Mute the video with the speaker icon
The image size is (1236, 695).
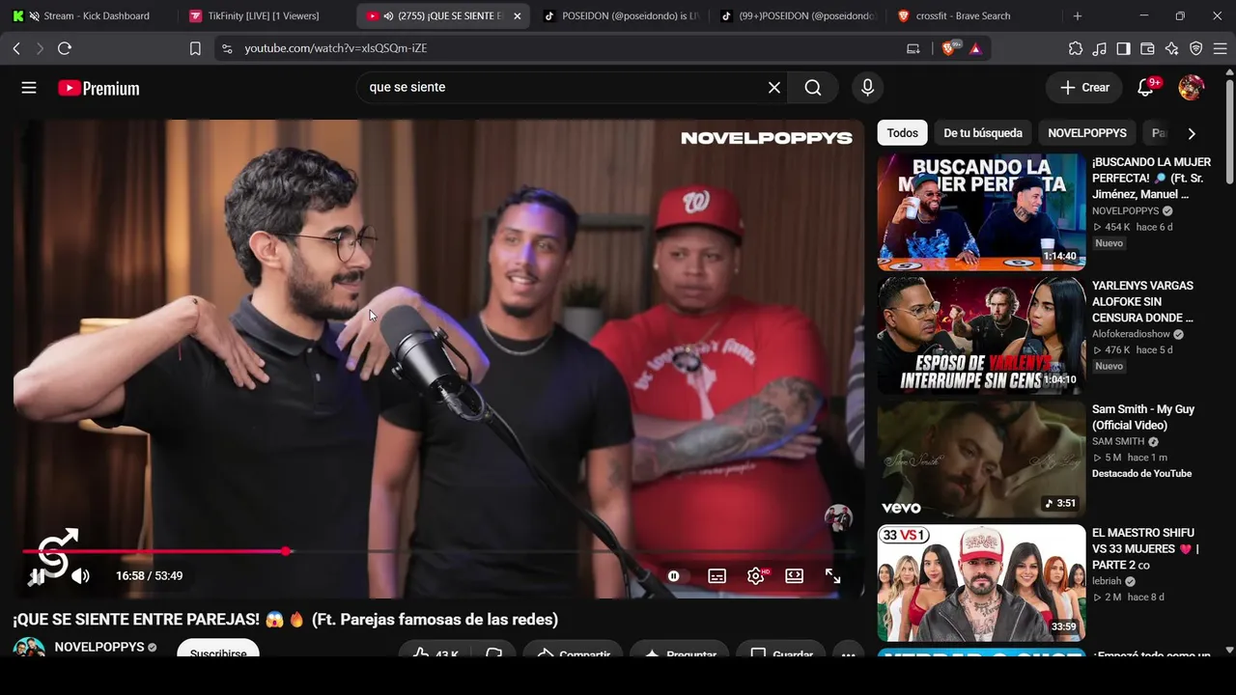(80, 576)
